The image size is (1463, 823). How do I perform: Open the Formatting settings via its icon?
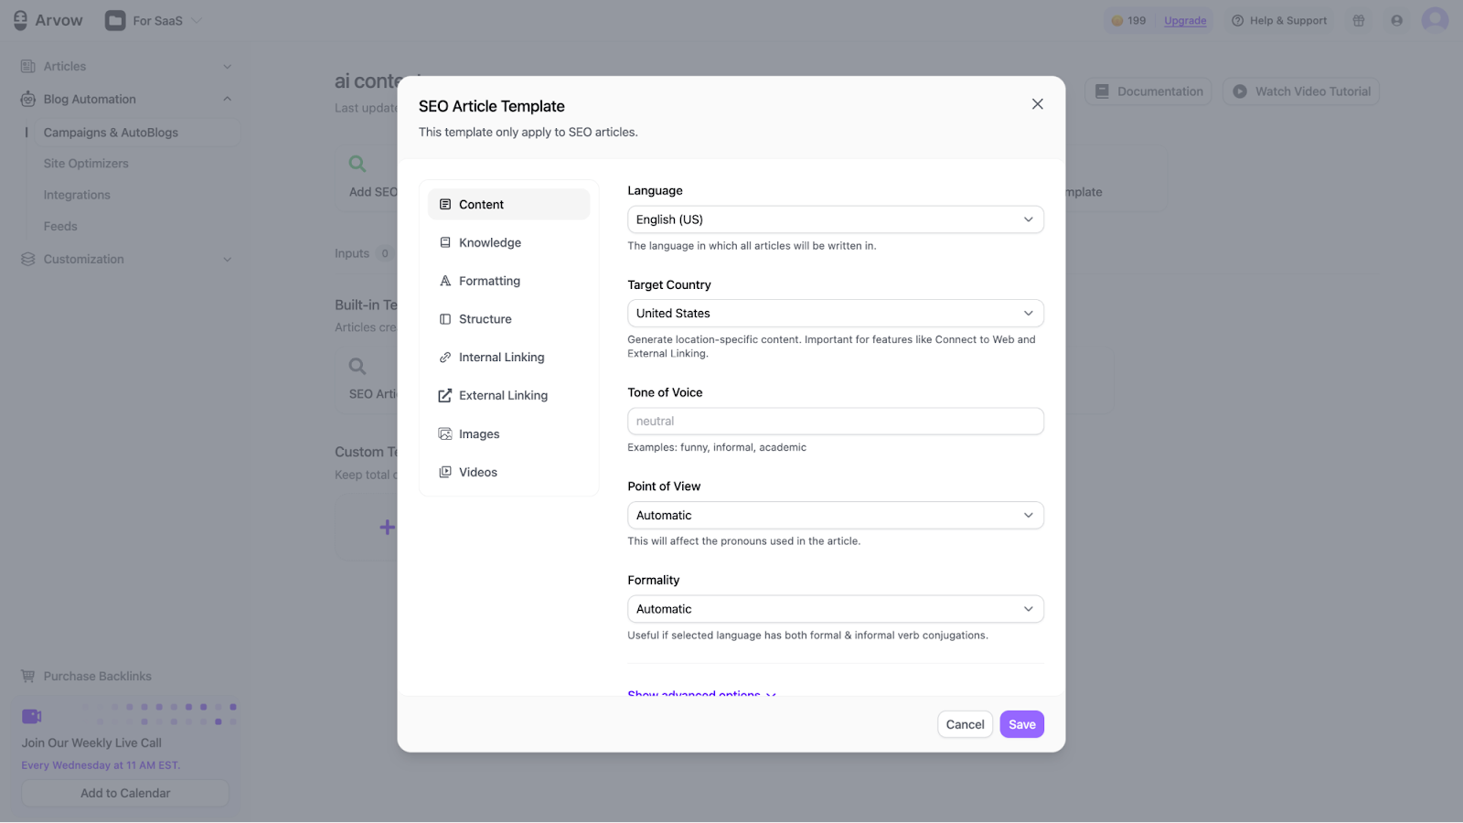pyautogui.click(x=444, y=281)
